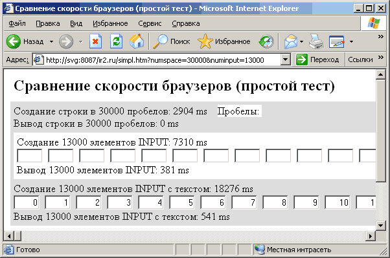390x258 pixels.
Task: Refresh the page with green arrows icon
Action: (x=116, y=41)
